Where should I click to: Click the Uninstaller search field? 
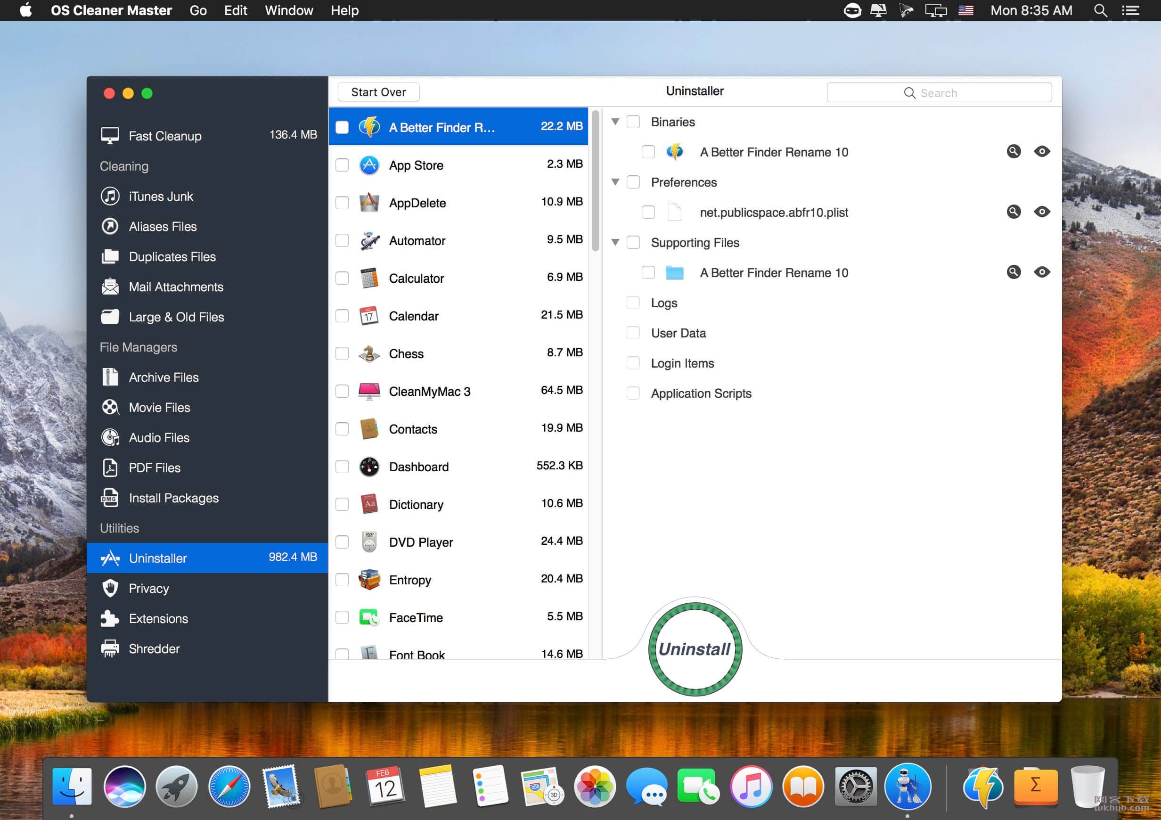click(939, 92)
